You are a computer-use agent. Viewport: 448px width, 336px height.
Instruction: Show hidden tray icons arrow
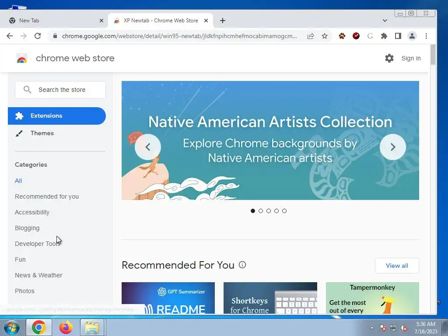click(372, 328)
